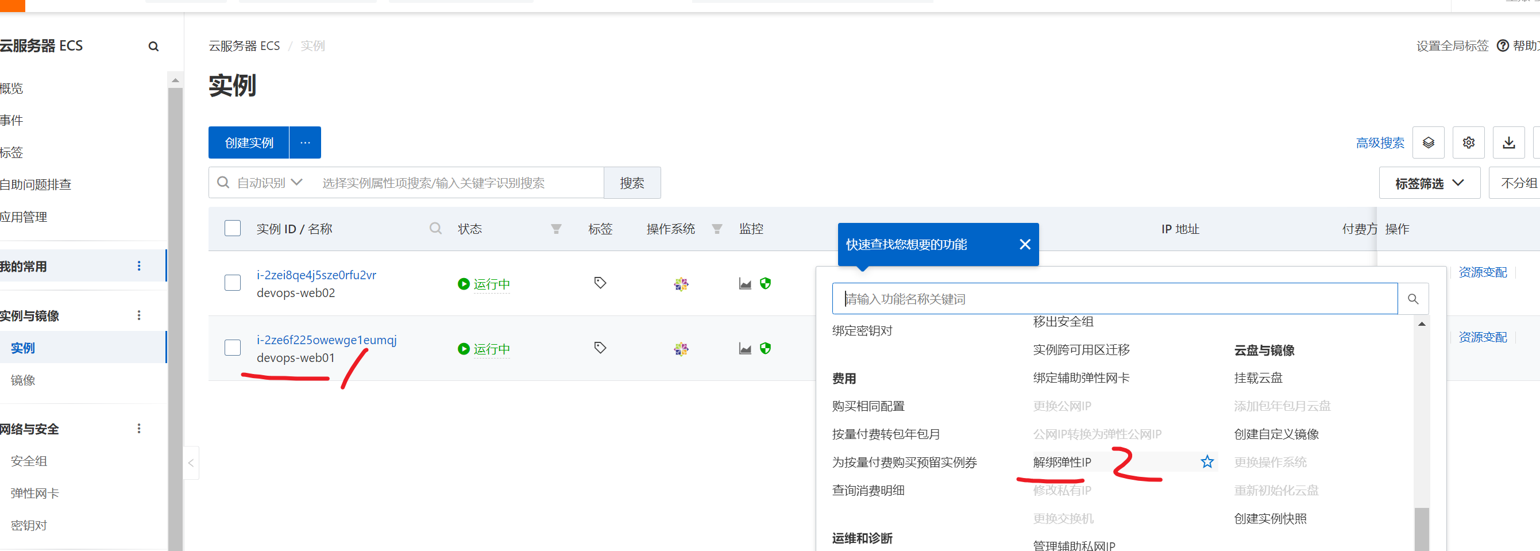Go to 安全组 in the sidebar
The image size is (1540, 551).
click(x=29, y=461)
